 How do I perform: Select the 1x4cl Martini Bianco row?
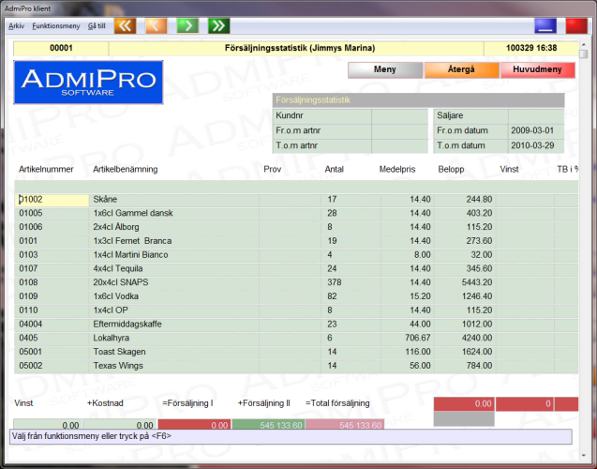tap(296, 255)
